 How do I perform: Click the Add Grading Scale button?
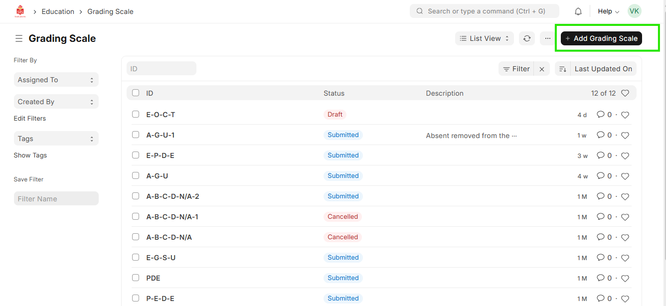[x=601, y=38]
